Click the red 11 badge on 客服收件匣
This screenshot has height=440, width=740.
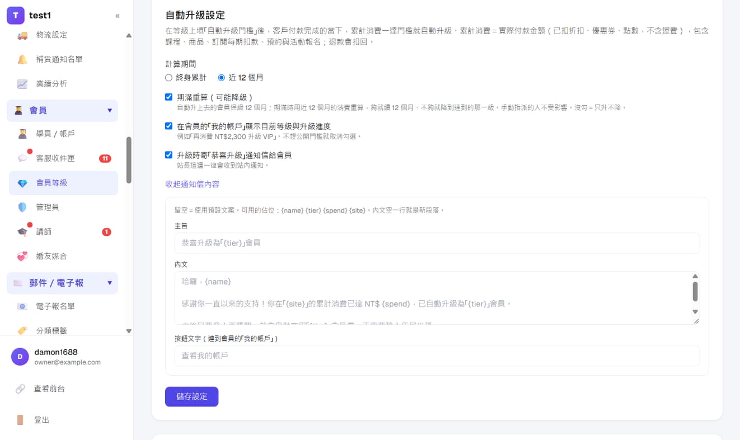[105, 158]
